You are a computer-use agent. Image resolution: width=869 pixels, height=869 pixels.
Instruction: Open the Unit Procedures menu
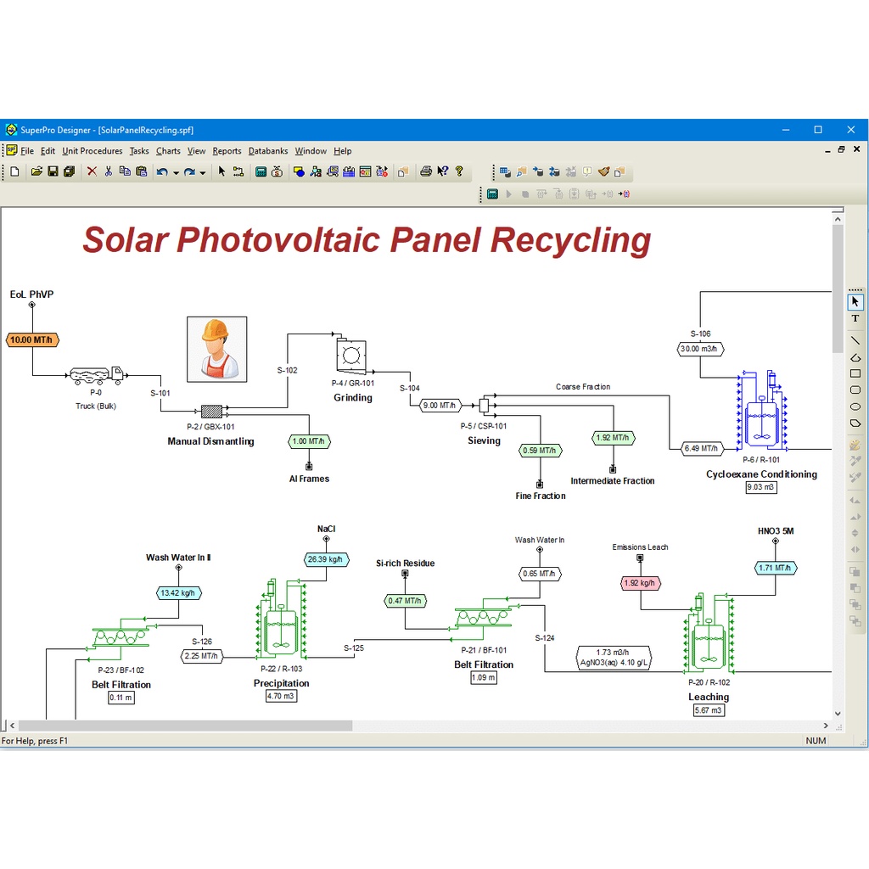pyautogui.click(x=92, y=151)
